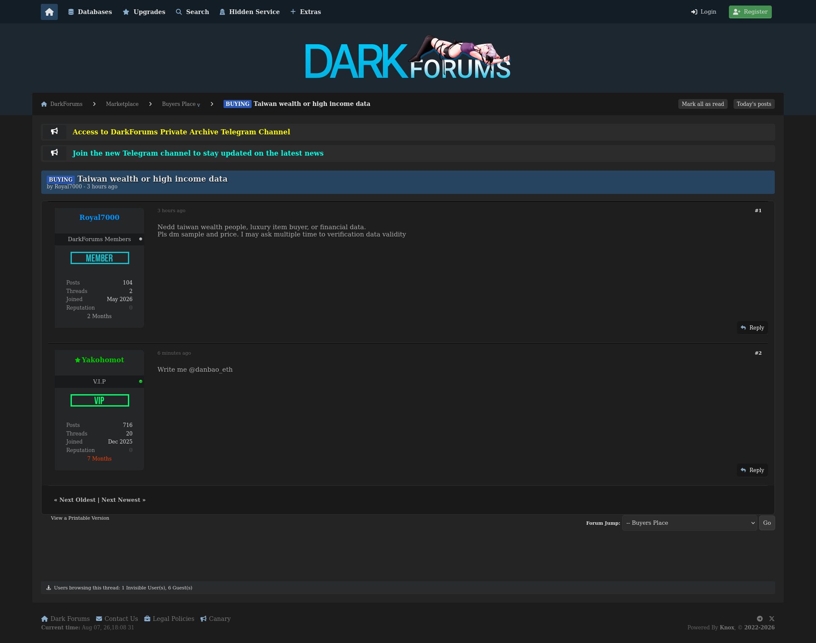Image resolution: width=816 pixels, height=643 pixels.
Task: Click Mark all as read
Action: coord(703,104)
